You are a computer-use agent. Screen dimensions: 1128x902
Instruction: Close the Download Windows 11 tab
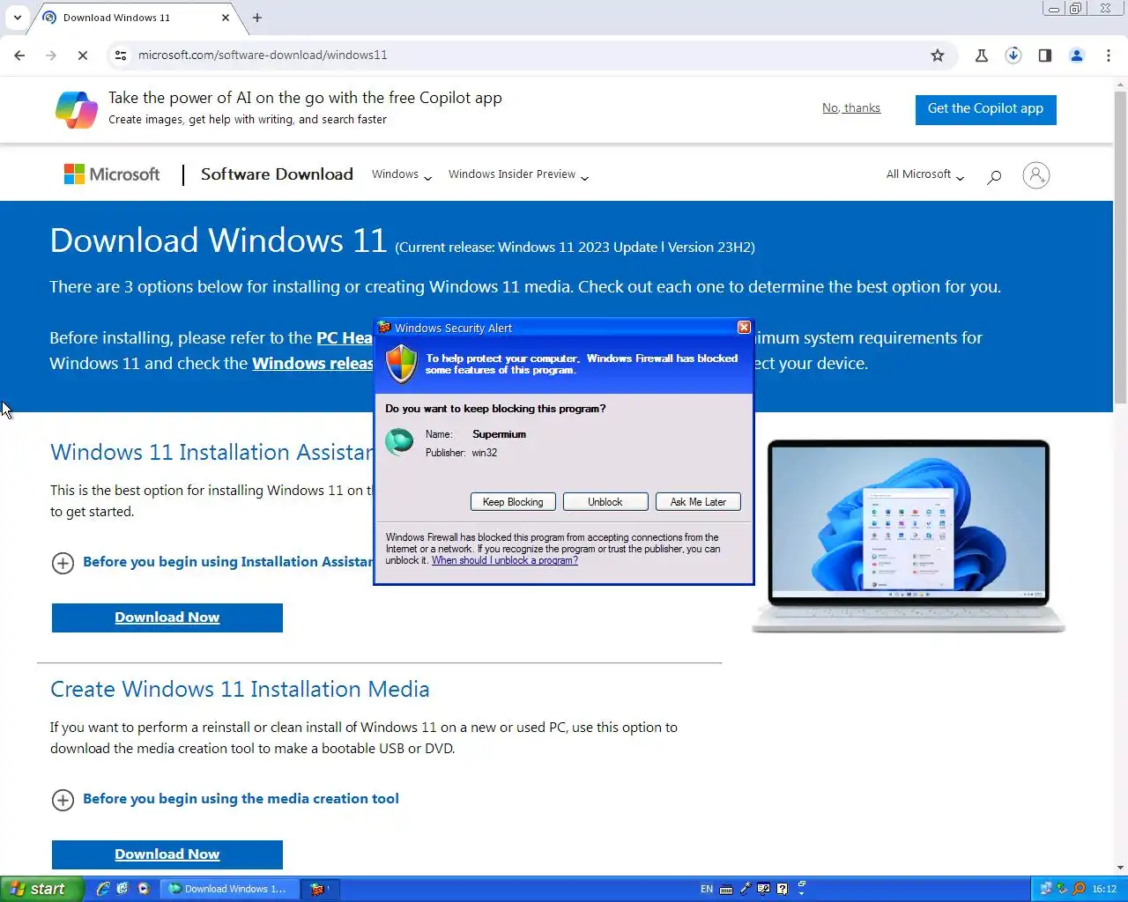coord(226,18)
